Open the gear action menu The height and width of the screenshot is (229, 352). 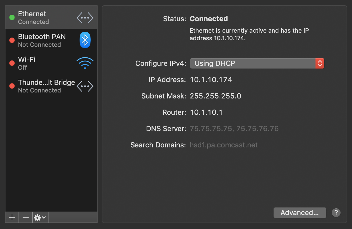coord(40,218)
